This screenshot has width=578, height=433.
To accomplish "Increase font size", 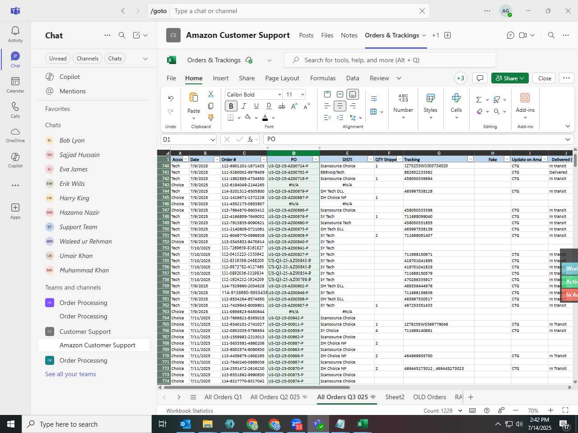I will click(x=294, y=106).
